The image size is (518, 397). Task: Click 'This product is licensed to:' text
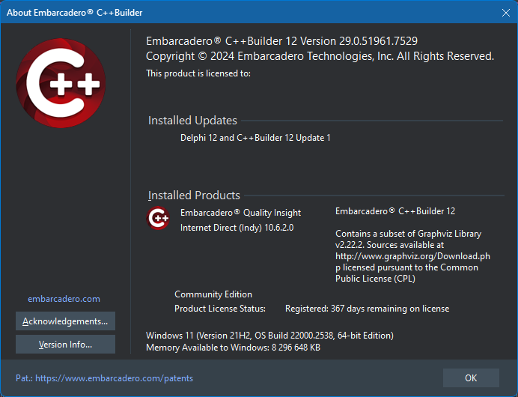coord(198,73)
